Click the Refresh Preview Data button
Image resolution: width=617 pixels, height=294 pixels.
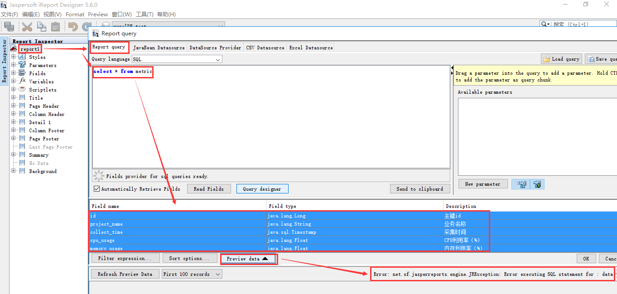[x=125, y=274]
